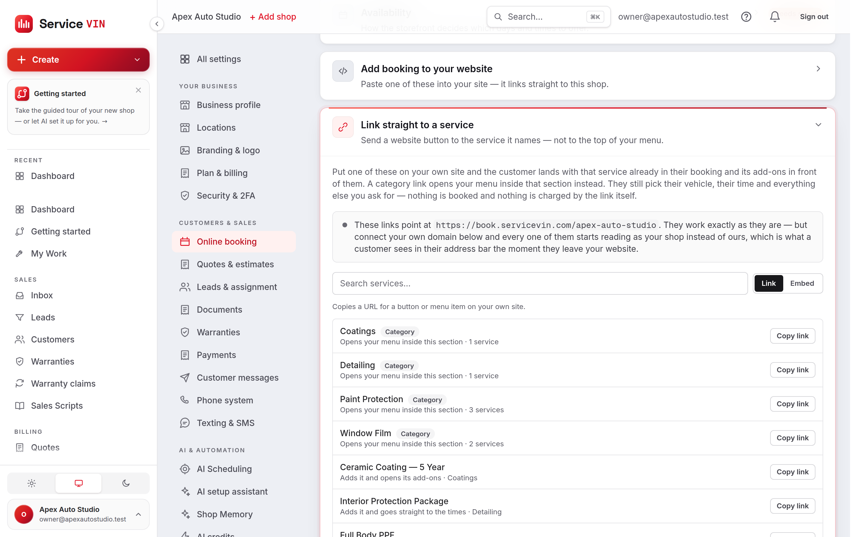
Task: Click the Phone system handset icon
Action: click(185, 400)
